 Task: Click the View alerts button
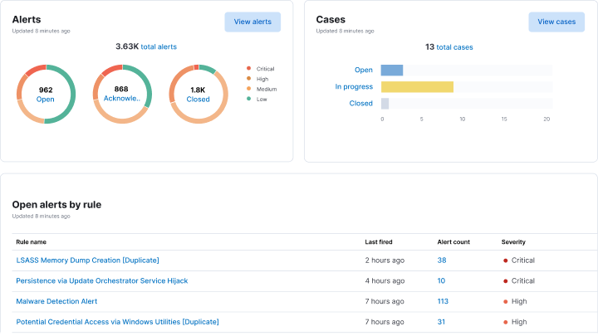pyautogui.click(x=252, y=22)
